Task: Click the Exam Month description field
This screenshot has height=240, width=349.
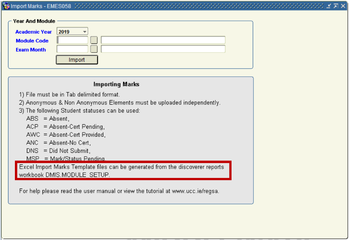Action: 163,49
